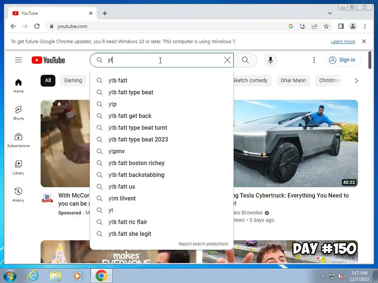The image size is (378, 283).
Task: Go to Home in the sidebar
Action: click(18, 86)
